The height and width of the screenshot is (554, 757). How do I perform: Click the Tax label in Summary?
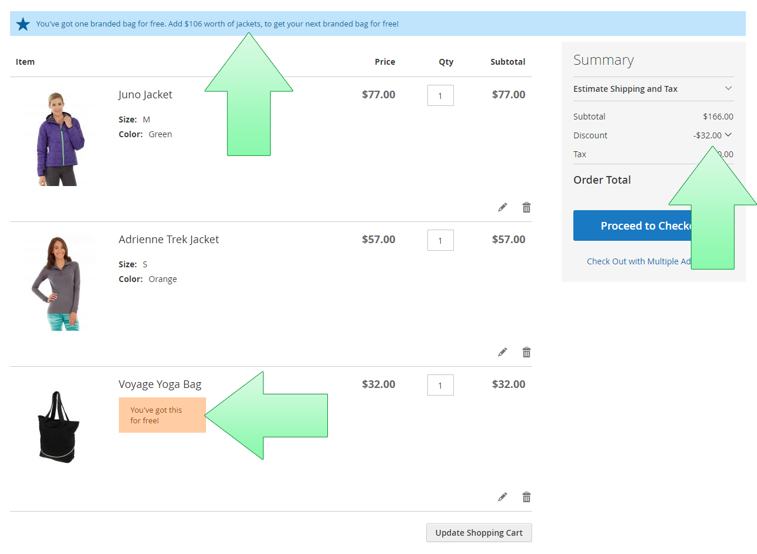580,154
